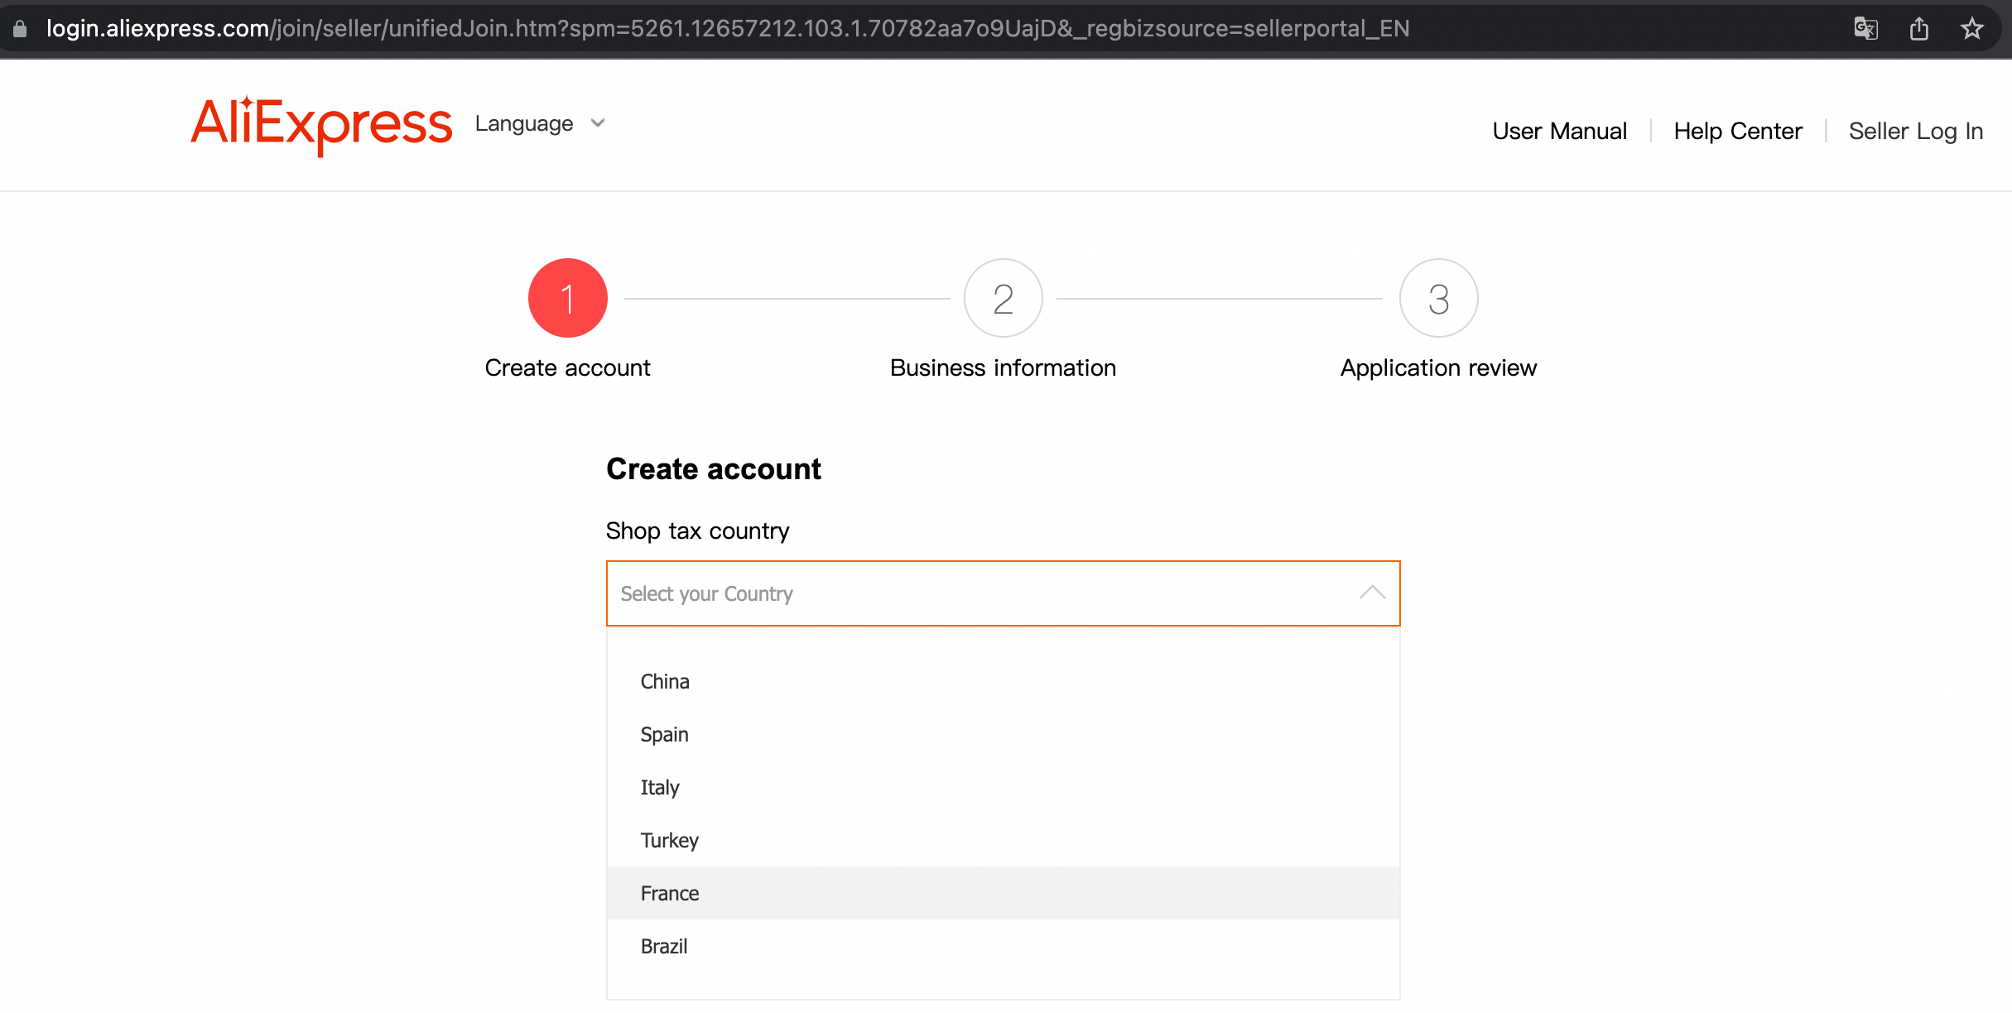Pick Italy as shop tax country
Viewport: 2012px width, 1013px height.
pyautogui.click(x=660, y=787)
